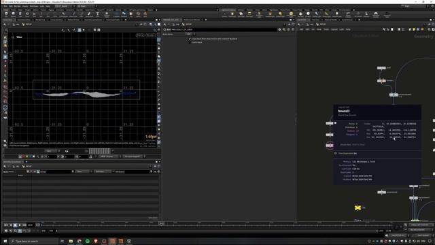This screenshot has height=245, width=435.
Task: Open network editor Tools menu
Action: 326,29
